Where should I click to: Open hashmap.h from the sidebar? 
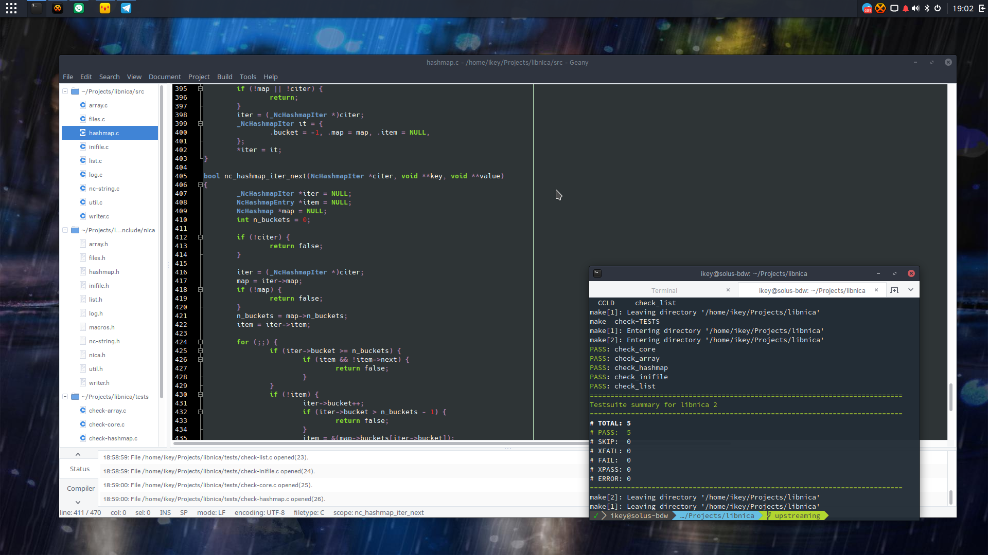point(104,272)
